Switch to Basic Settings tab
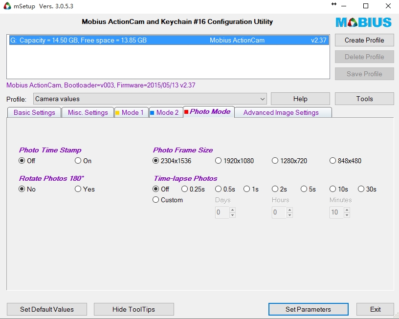The height and width of the screenshot is (319, 399). pyautogui.click(x=34, y=113)
